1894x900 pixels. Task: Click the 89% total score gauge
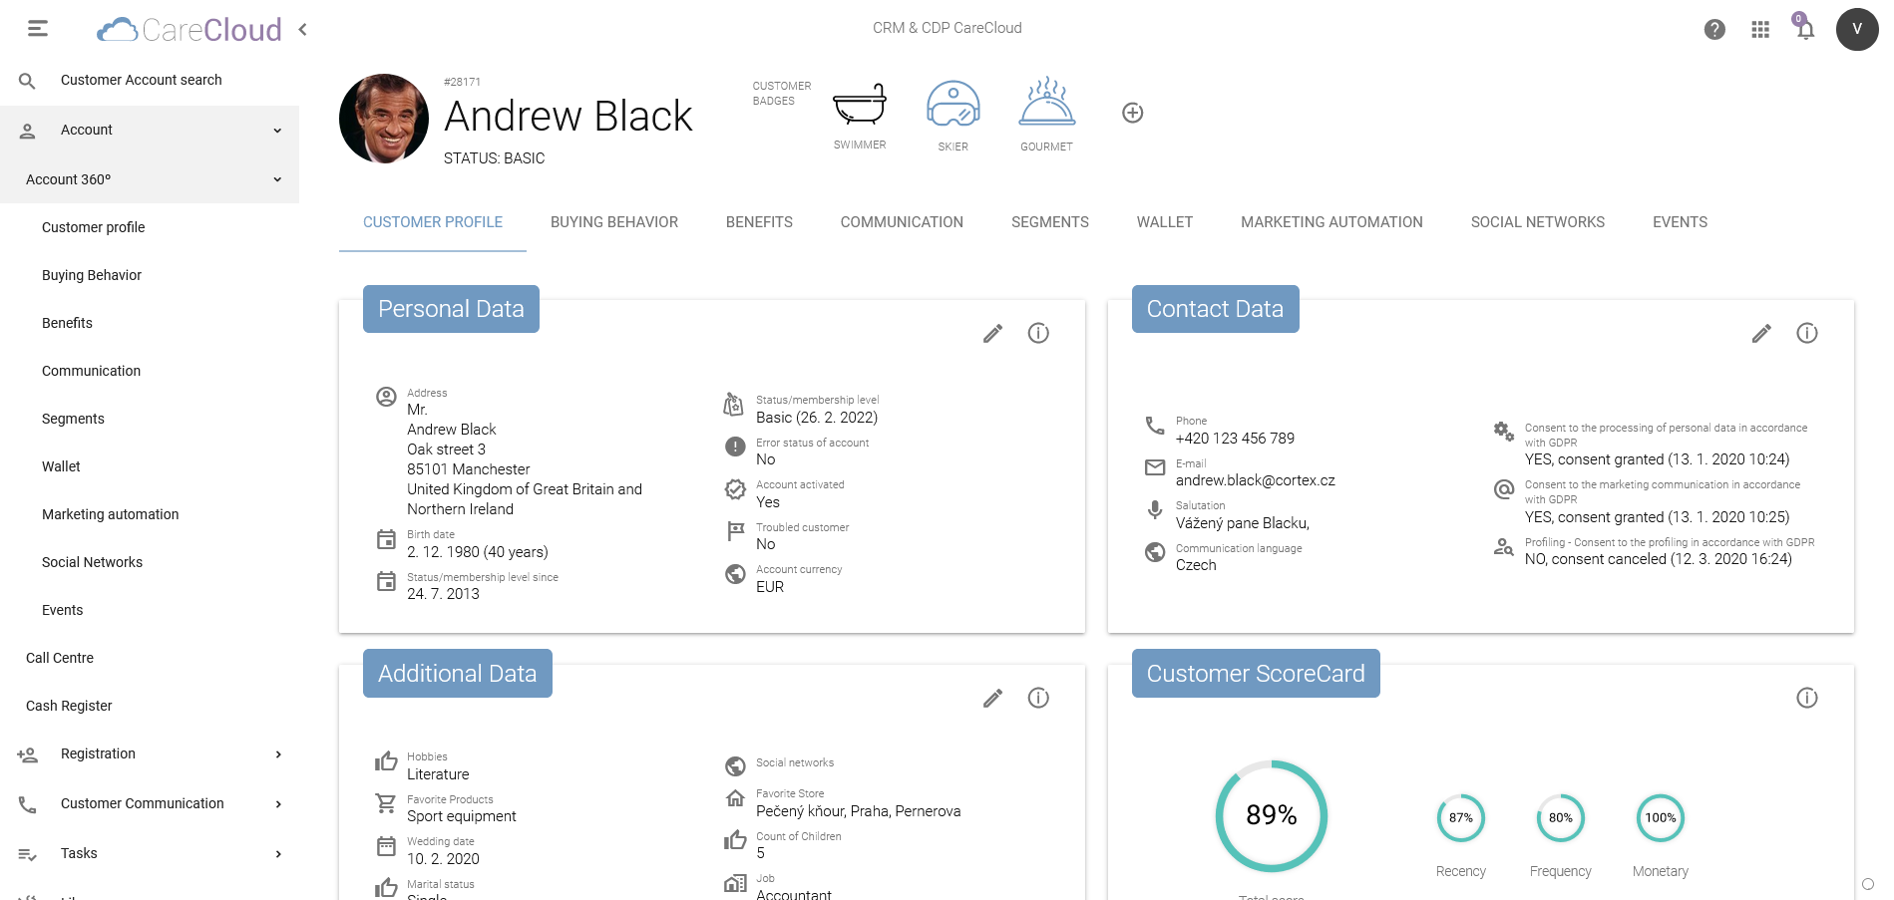point(1271,816)
